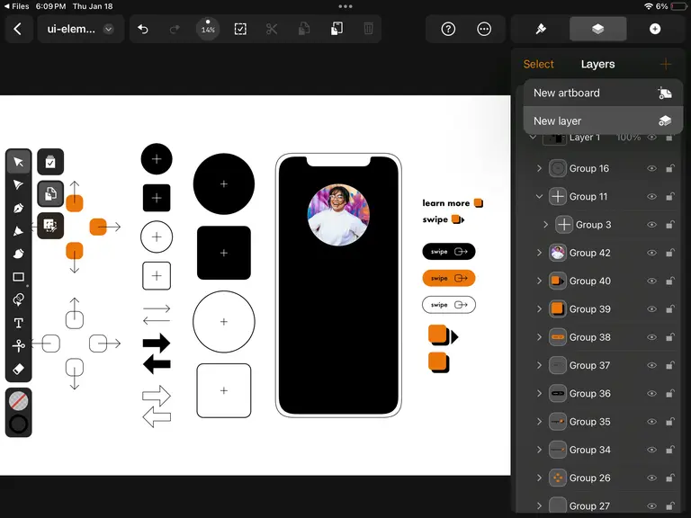
Task: Hide Group 11 with its eye icon
Action: pos(651,196)
